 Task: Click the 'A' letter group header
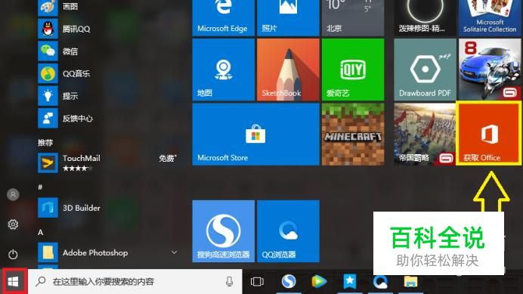click(x=40, y=232)
